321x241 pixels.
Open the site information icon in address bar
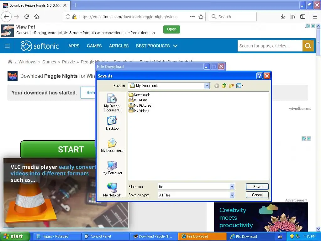[x=68, y=17]
